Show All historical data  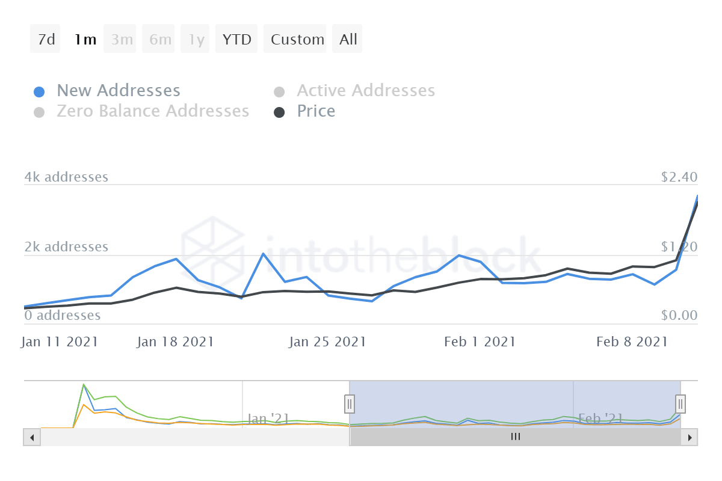click(x=347, y=38)
